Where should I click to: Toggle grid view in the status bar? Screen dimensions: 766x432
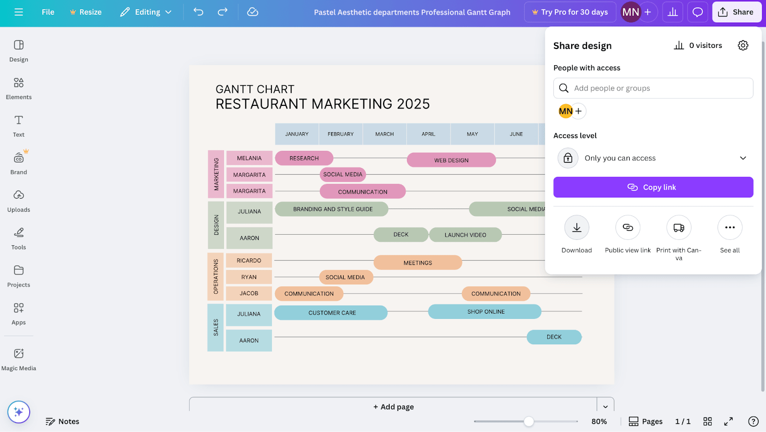[x=707, y=421]
